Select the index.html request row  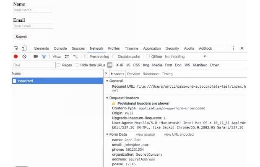point(57,81)
